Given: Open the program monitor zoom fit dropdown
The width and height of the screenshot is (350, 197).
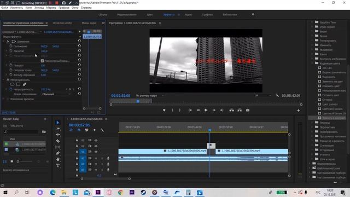Looking at the screenshot, I should 150,96.
